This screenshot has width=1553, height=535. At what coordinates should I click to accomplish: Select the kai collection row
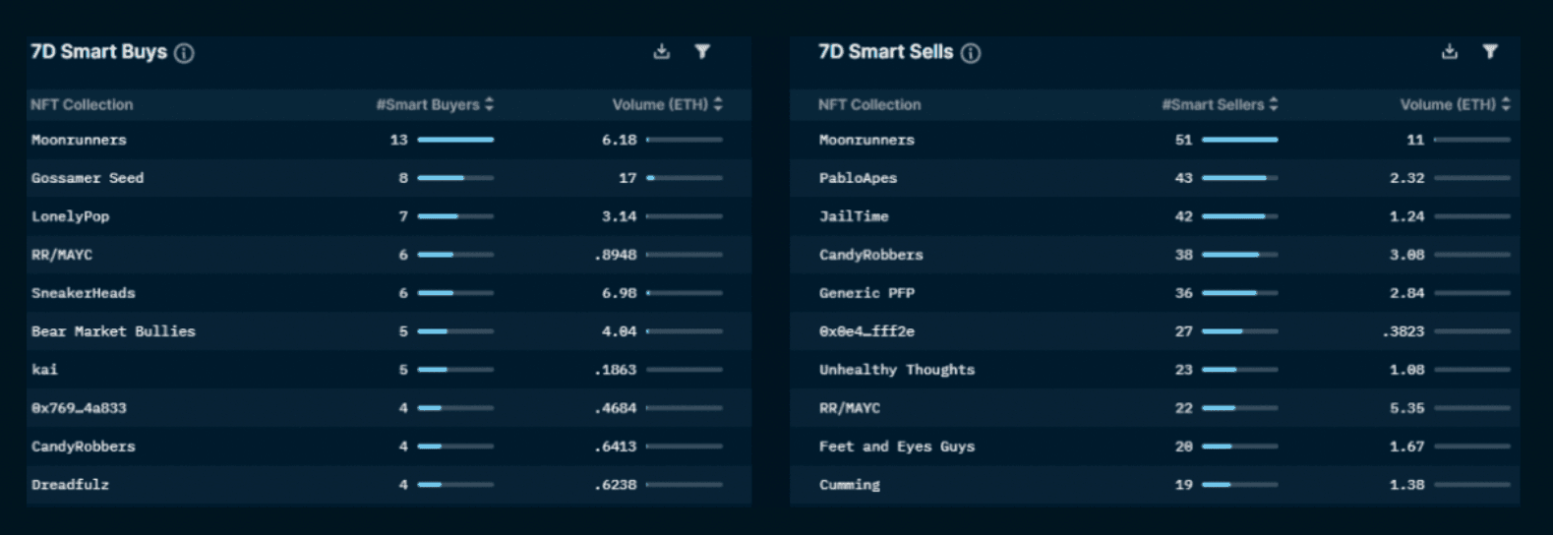(x=388, y=370)
